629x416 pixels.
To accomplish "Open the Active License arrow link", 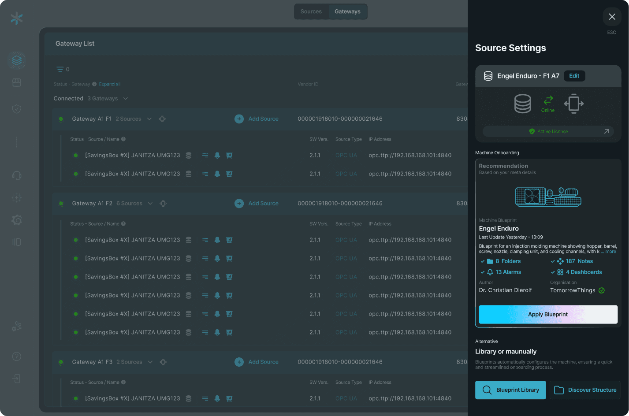I will (x=606, y=131).
